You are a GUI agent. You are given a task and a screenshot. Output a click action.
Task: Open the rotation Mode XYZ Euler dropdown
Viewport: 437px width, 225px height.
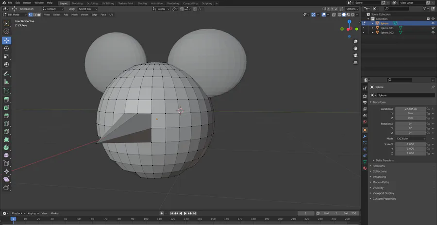tap(410, 138)
